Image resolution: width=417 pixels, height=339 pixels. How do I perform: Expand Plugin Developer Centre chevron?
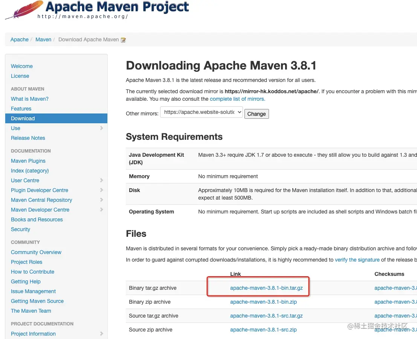pyautogui.click(x=101, y=190)
